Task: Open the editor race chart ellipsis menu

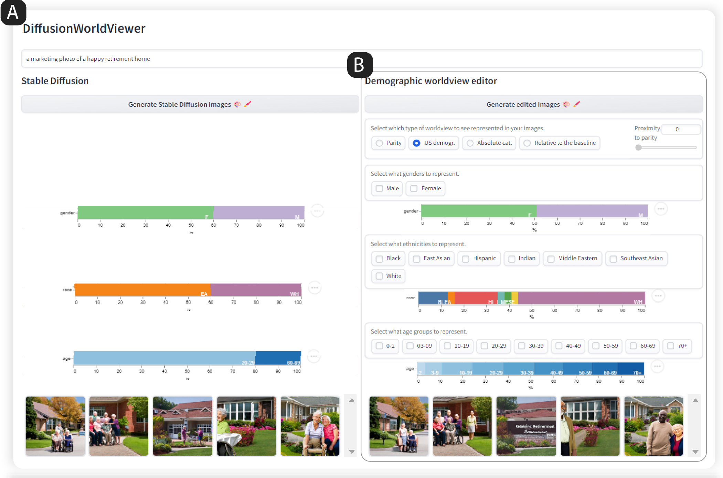Action: [x=658, y=296]
